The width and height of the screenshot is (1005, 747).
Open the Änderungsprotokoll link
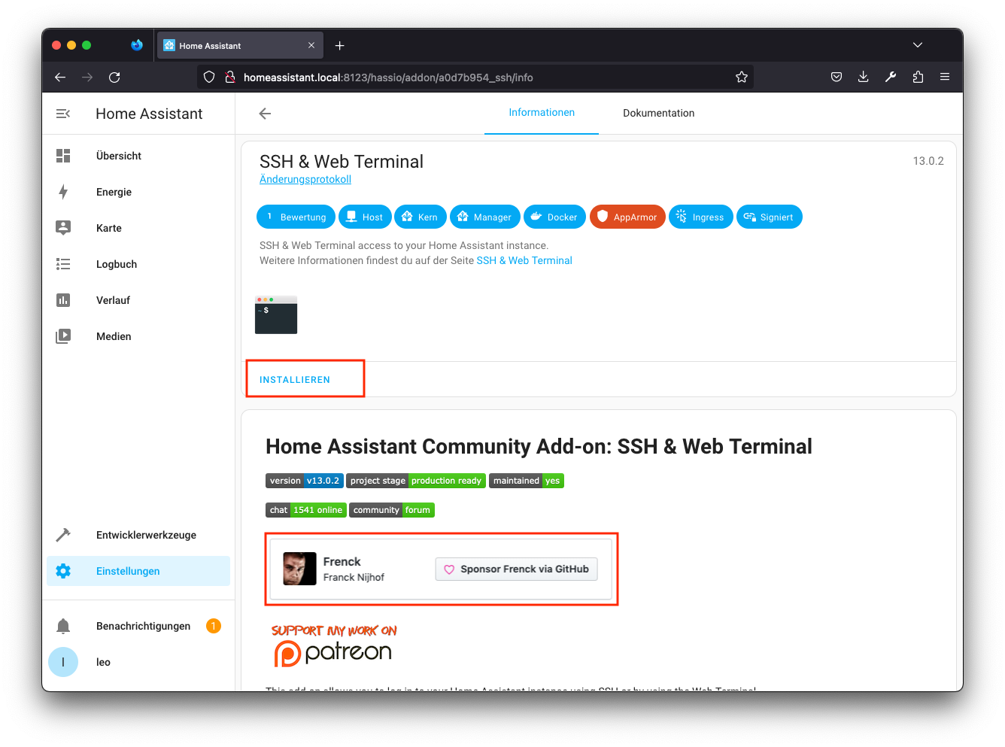(x=305, y=179)
